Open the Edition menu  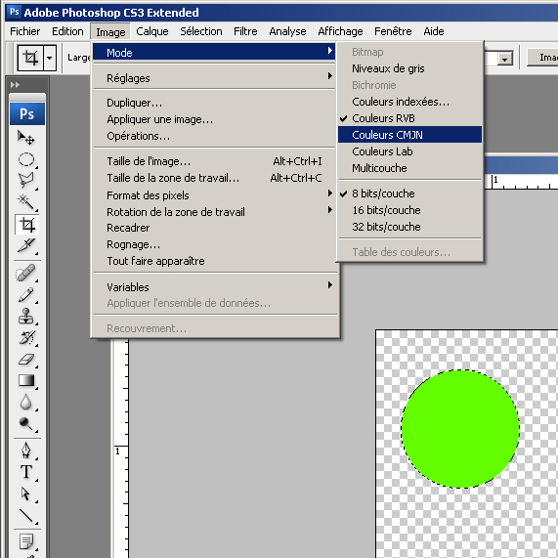[x=67, y=31]
